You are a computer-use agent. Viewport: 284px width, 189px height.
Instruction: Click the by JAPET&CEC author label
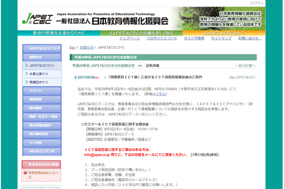tap(243, 77)
